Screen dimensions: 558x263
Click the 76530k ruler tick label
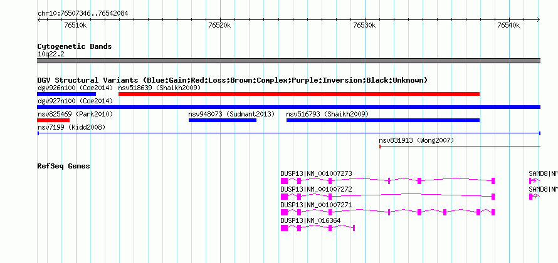[x=364, y=25]
